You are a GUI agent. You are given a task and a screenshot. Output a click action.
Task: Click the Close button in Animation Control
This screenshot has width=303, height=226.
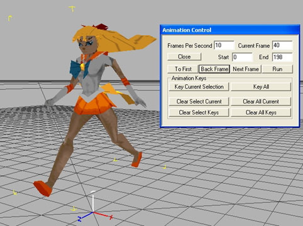[184, 56]
